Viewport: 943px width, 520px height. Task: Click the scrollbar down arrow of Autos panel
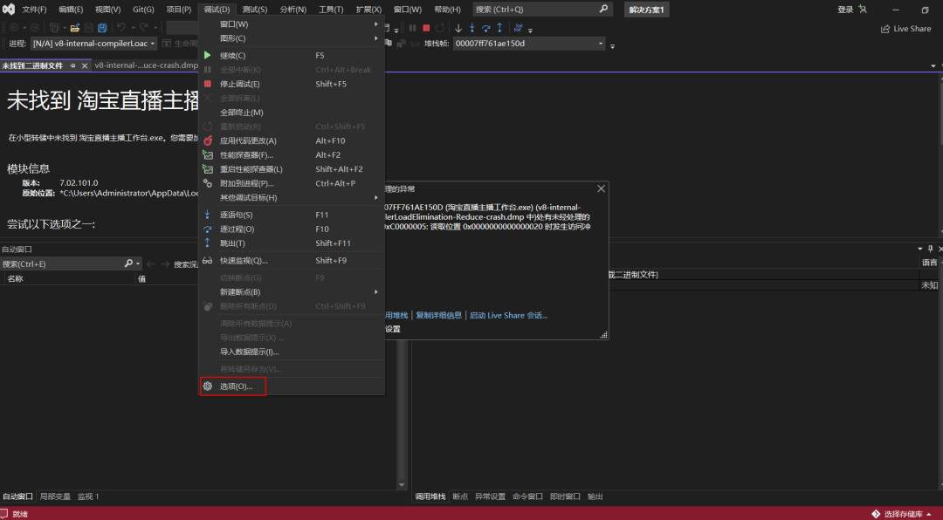[402, 484]
